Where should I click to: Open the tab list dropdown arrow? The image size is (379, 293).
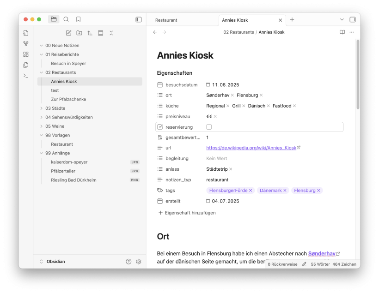click(342, 19)
